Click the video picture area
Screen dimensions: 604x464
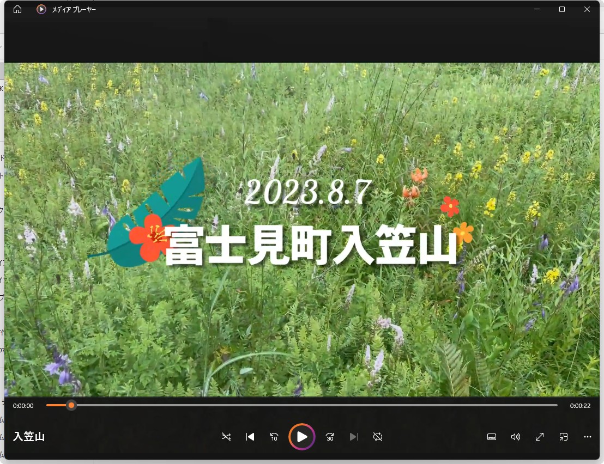pyautogui.click(x=302, y=229)
